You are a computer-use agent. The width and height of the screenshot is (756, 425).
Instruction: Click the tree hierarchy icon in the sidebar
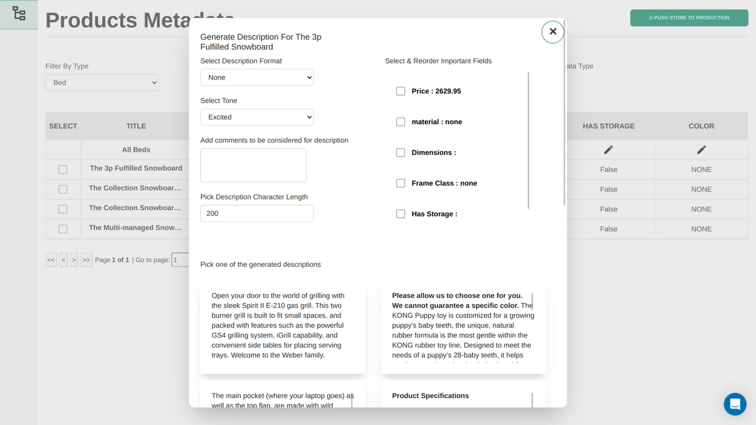(18, 12)
